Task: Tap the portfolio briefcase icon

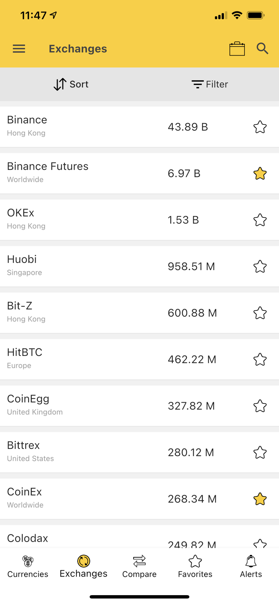Action: click(237, 48)
